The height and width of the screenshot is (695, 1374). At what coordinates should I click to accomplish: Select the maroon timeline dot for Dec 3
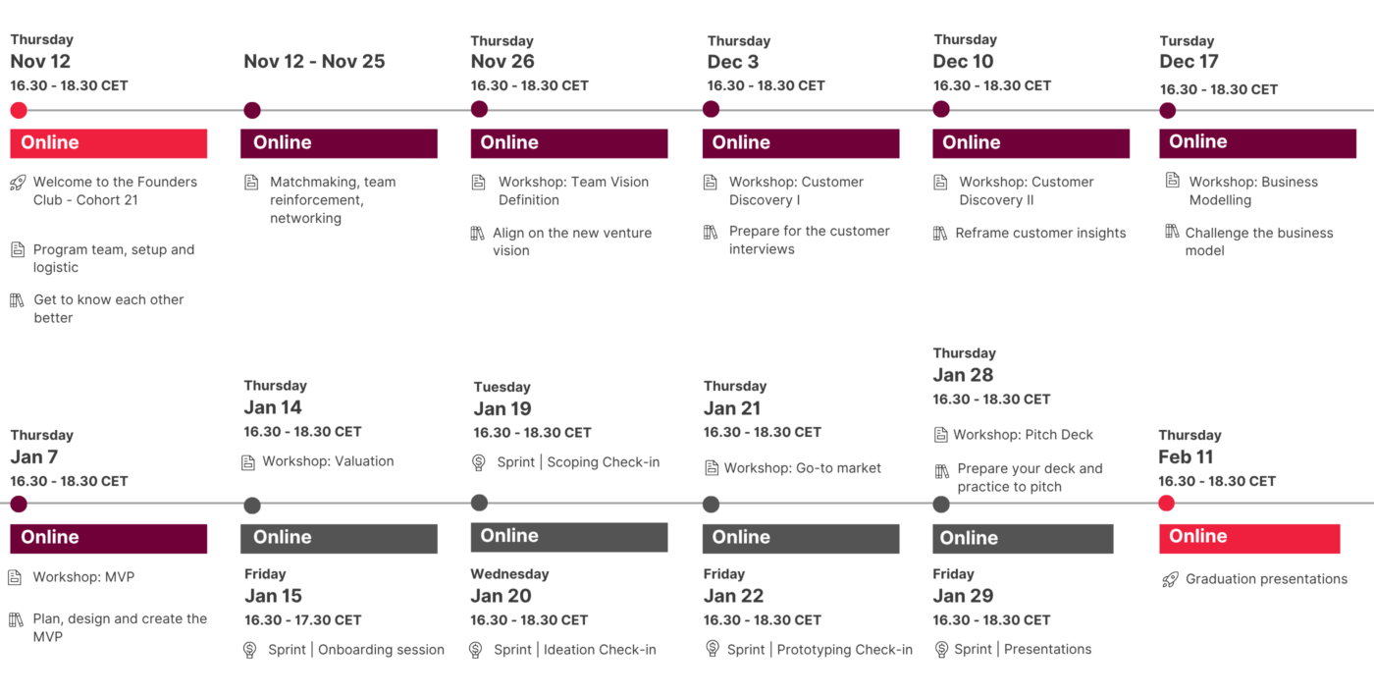(712, 110)
